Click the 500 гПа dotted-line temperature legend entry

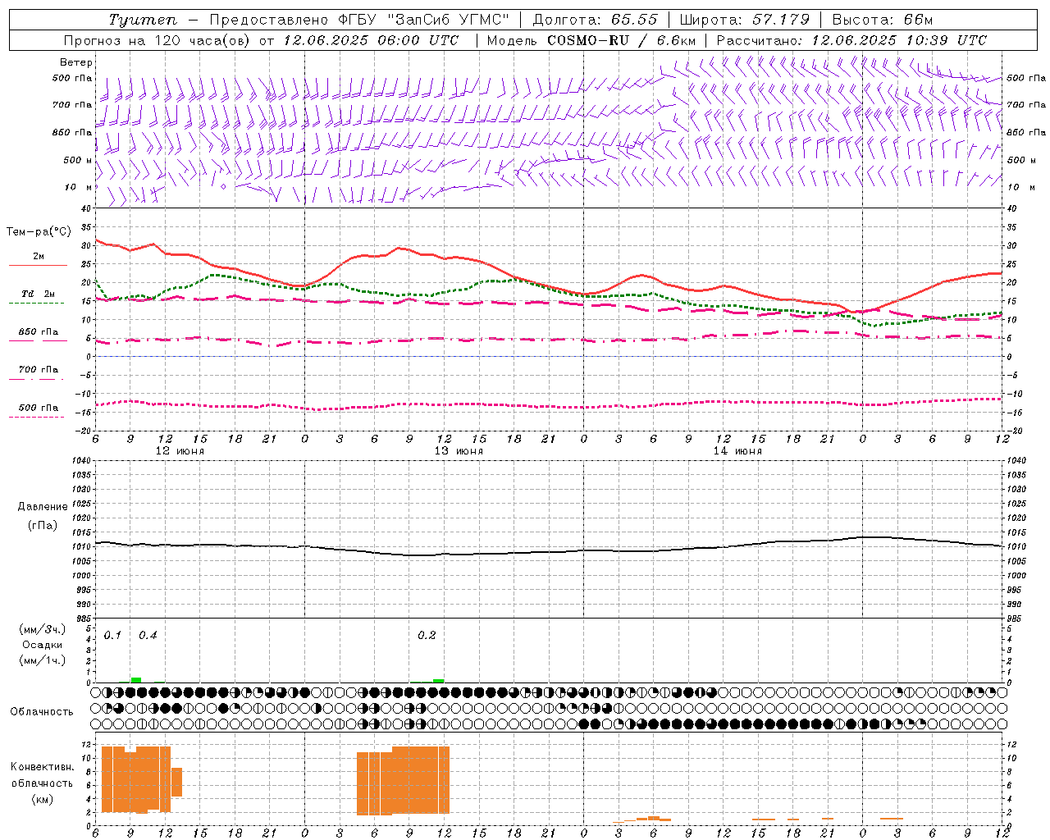[x=38, y=411]
